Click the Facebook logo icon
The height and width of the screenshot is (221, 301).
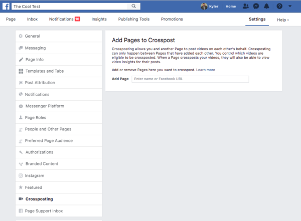(x=6, y=7)
